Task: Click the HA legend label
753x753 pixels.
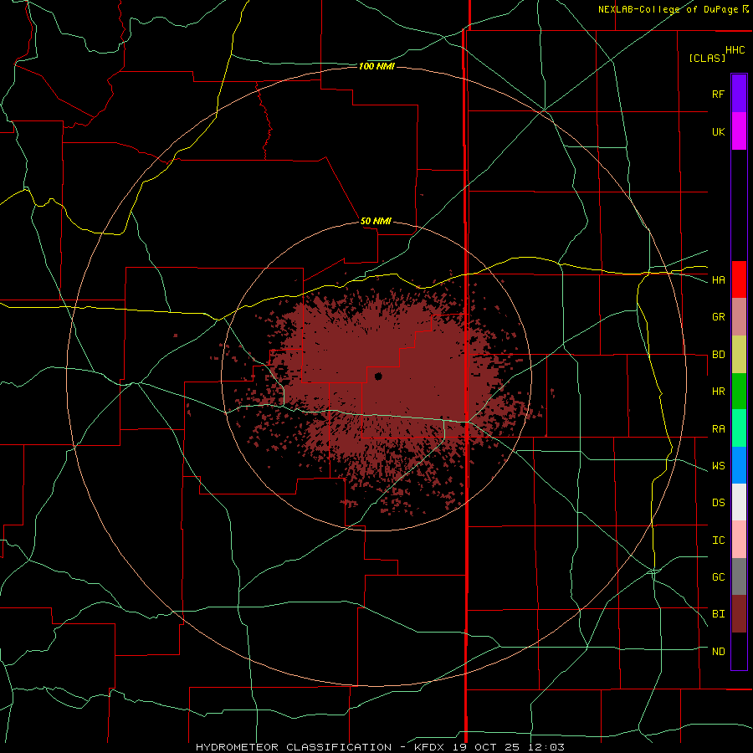Action: [718, 279]
